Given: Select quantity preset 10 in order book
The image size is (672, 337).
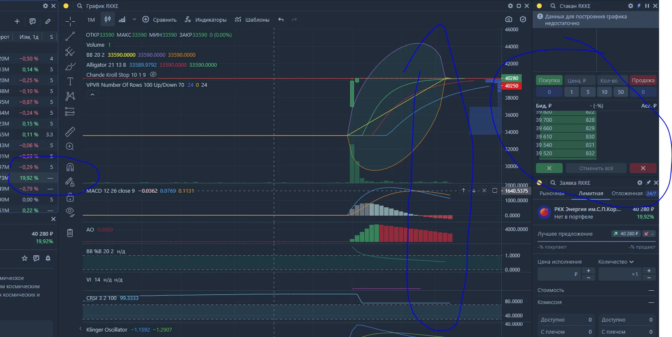Looking at the screenshot, I should pos(604,92).
